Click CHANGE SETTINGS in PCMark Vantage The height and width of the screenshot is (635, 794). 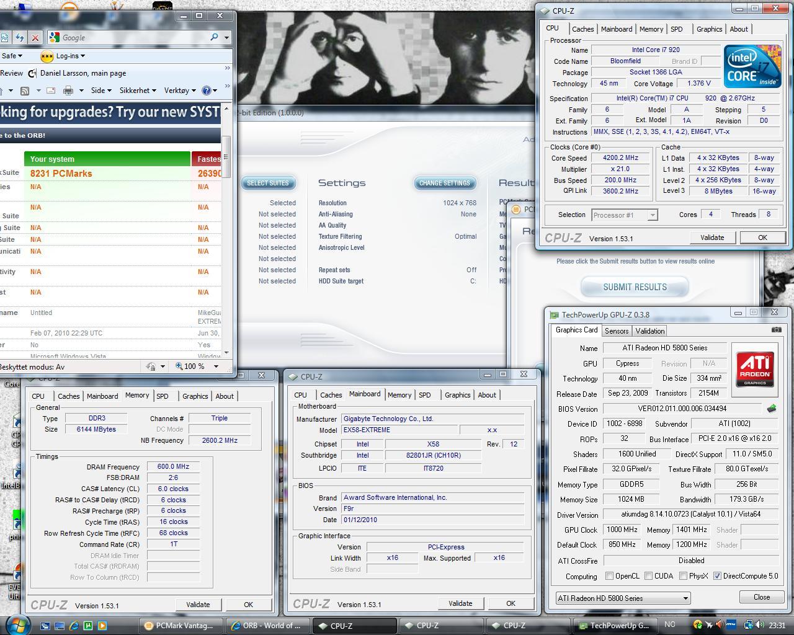click(445, 183)
